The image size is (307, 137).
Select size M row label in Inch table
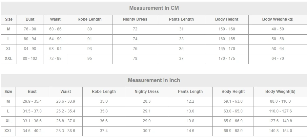tap(9, 101)
